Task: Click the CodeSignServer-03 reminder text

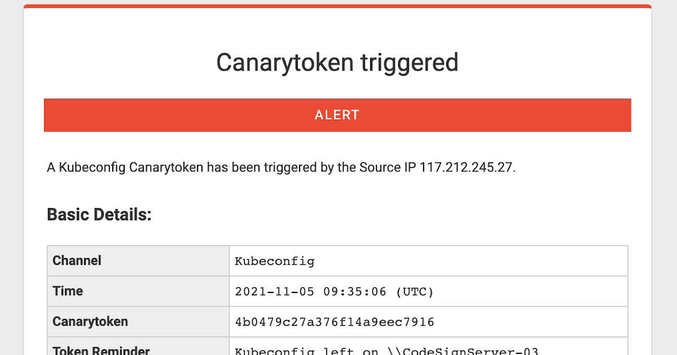Action: point(463,352)
